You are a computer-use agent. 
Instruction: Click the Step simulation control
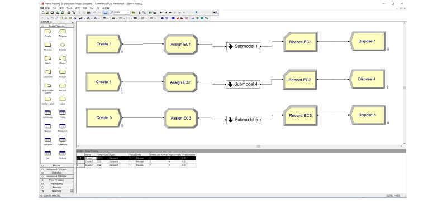coord(165,13)
